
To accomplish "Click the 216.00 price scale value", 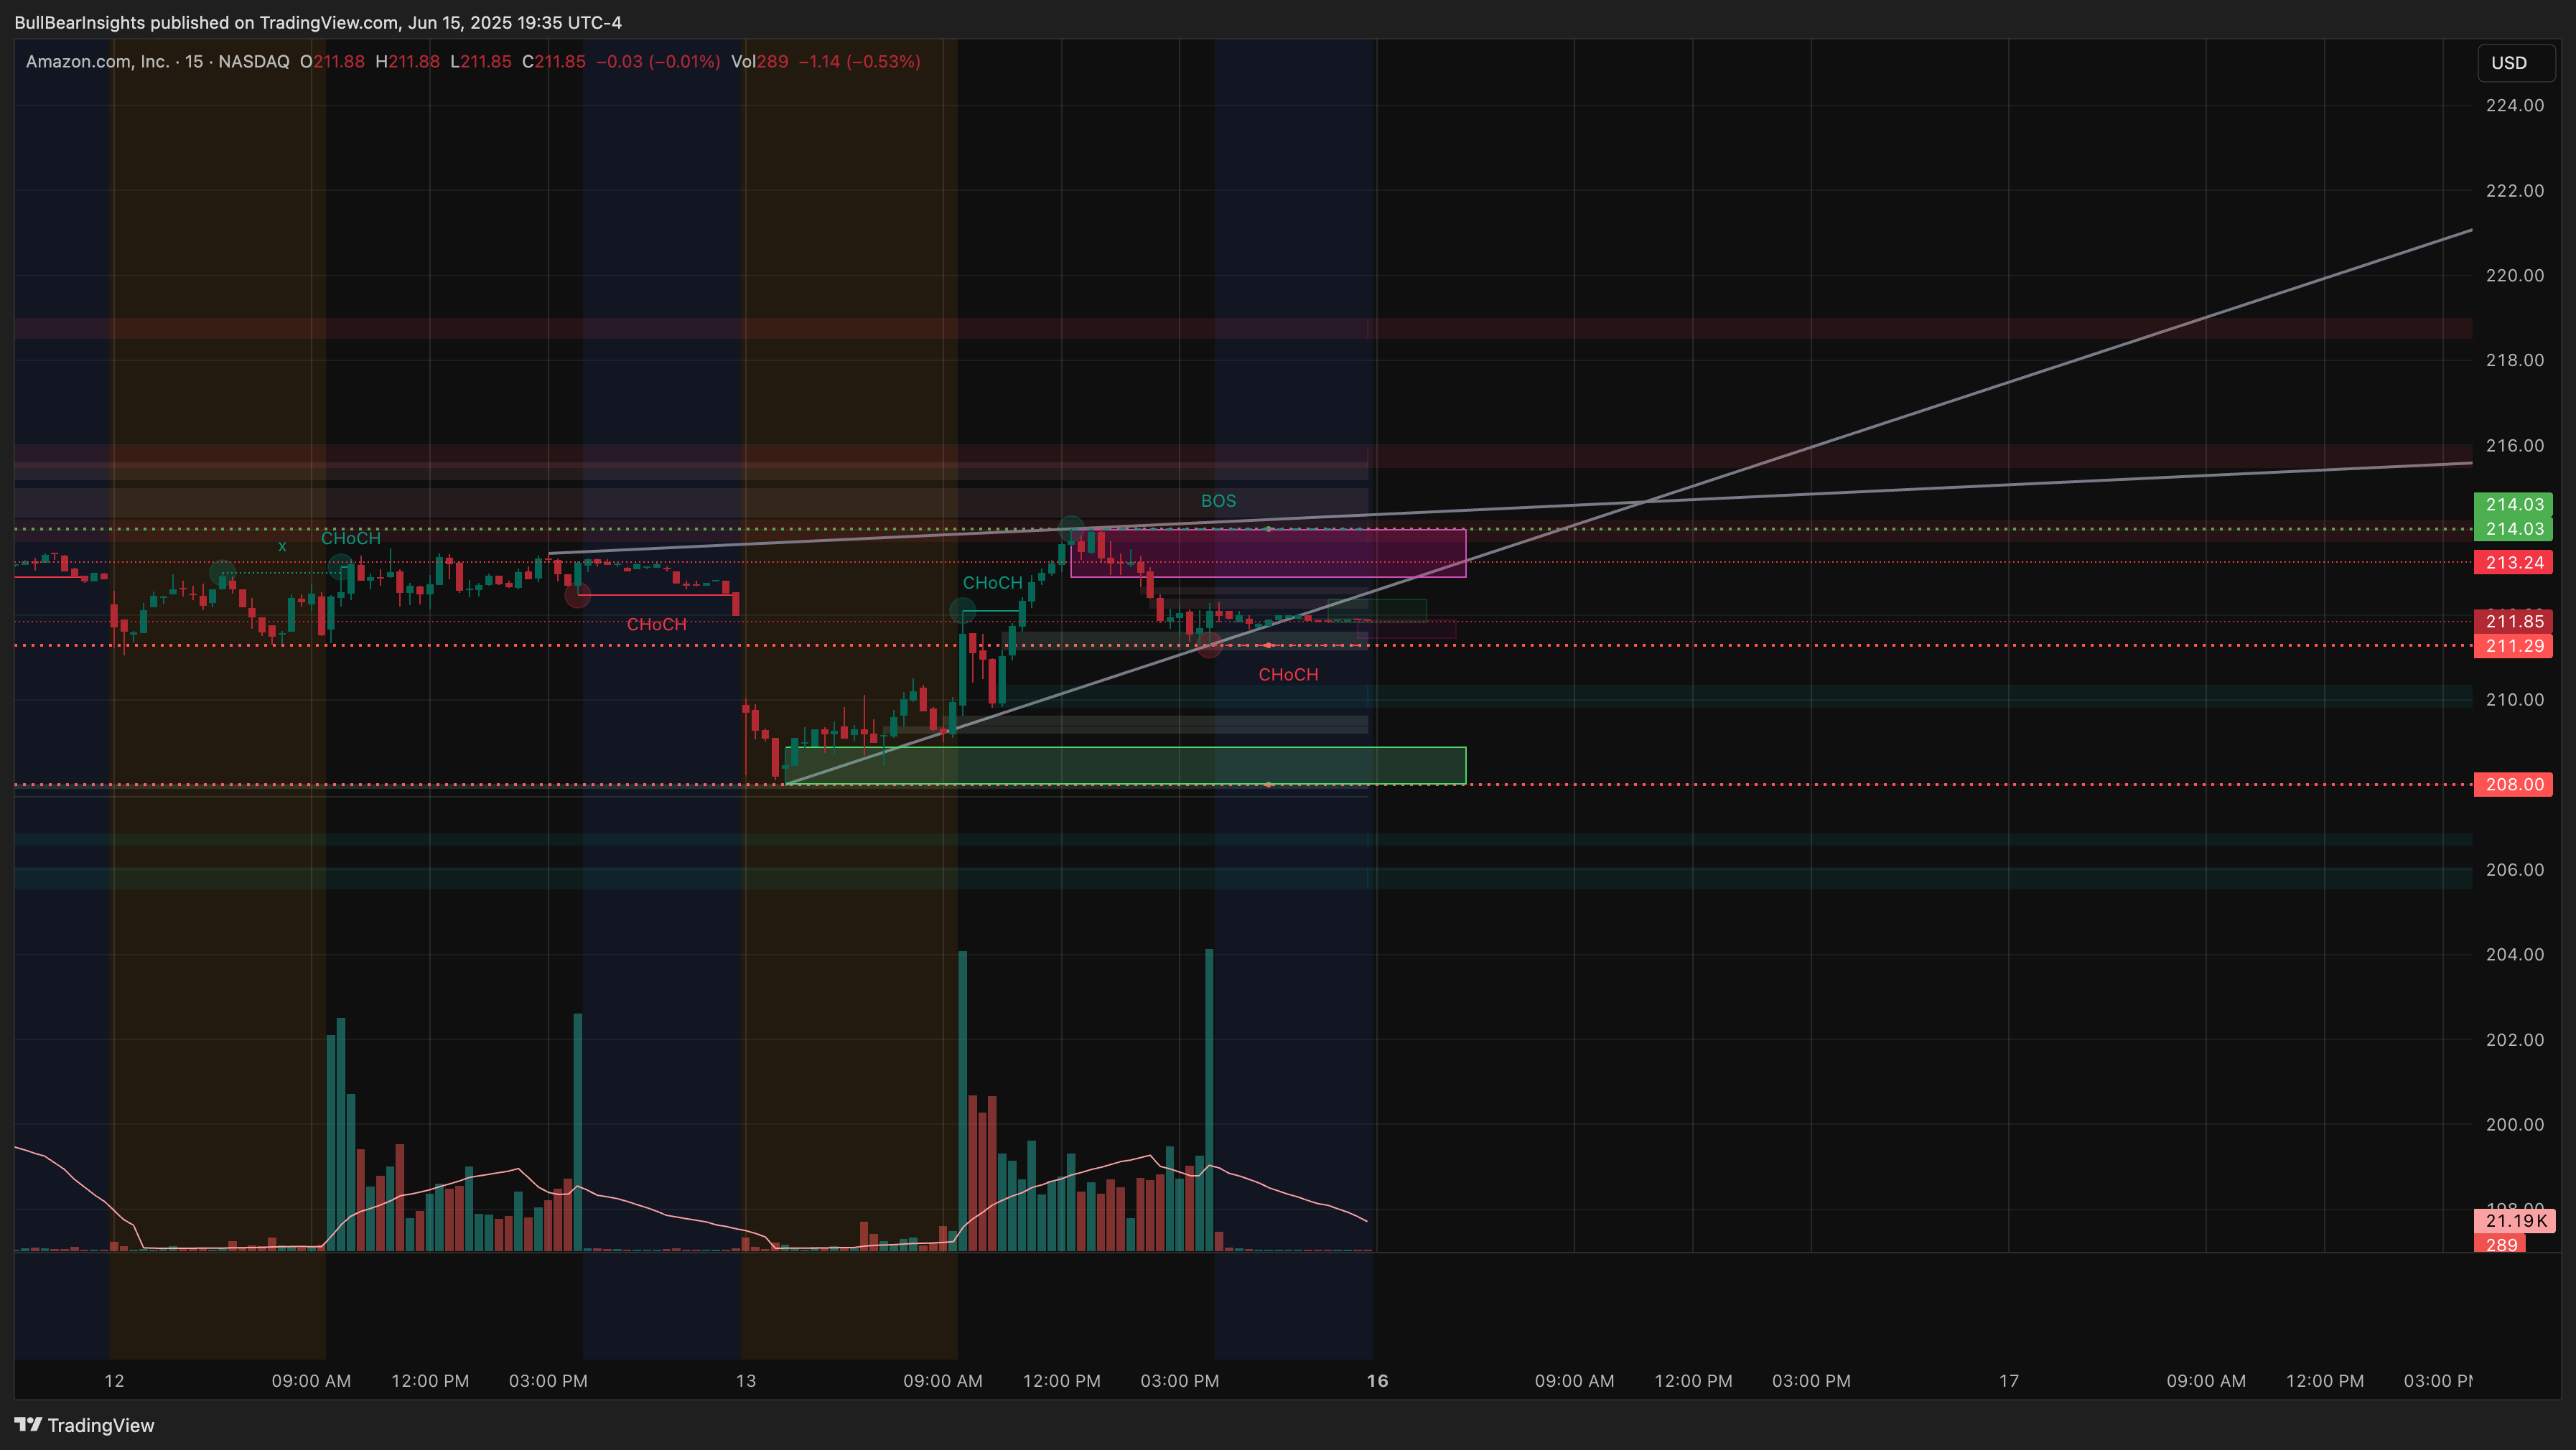I will pos(2515,445).
